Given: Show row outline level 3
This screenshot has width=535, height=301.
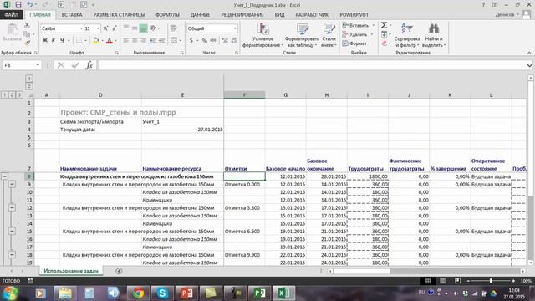Looking at the screenshot, I should [19, 94].
